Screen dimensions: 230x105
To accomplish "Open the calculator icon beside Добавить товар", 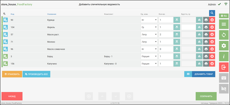I will click(x=188, y=74).
